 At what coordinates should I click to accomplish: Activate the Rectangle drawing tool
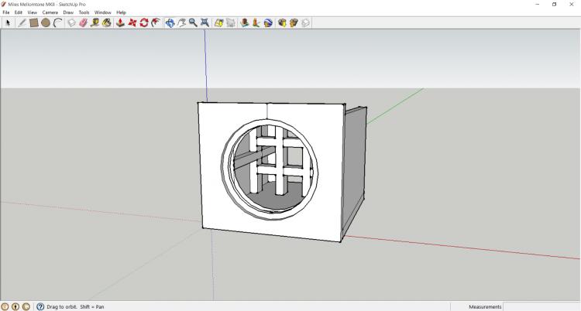click(34, 23)
